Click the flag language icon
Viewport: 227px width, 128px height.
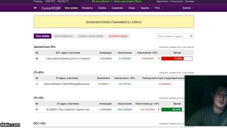(x=35, y=8)
